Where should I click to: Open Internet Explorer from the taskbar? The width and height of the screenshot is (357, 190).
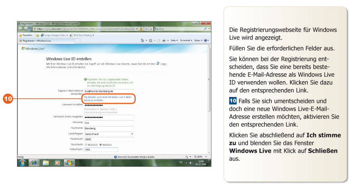34,163
